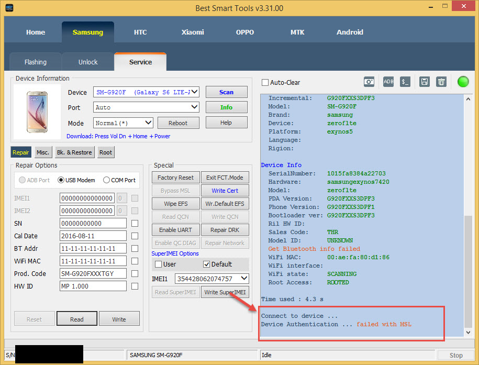479x365 pixels.
Task: Switch to the HTC tab
Action: [140, 32]
